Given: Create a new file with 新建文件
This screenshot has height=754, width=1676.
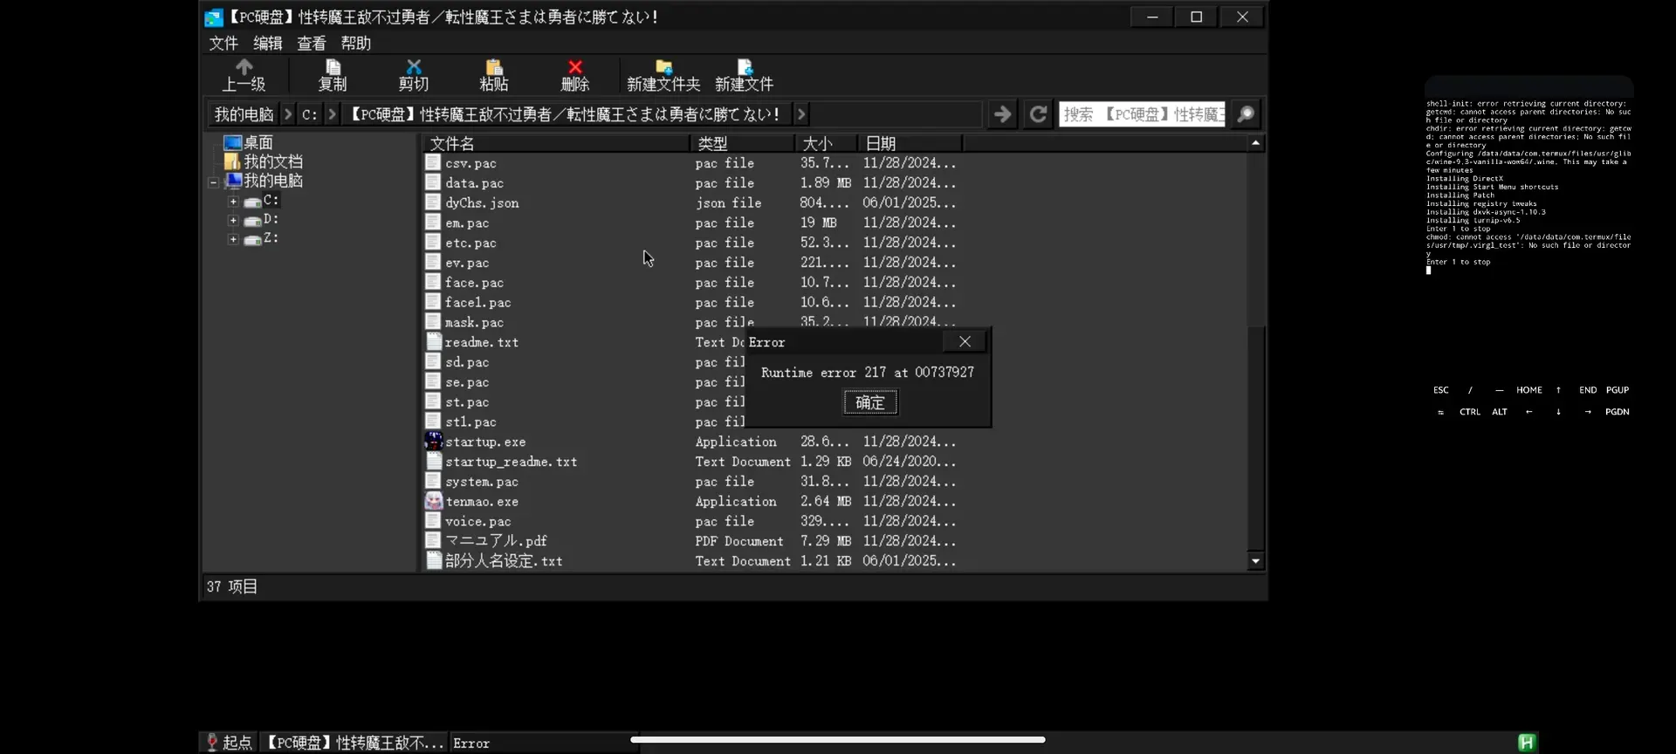Looking at the screenshot, I should 745,75.
